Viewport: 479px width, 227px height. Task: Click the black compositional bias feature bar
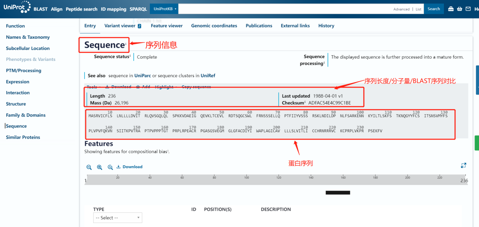pyautogui.click(x=338, y=192)
